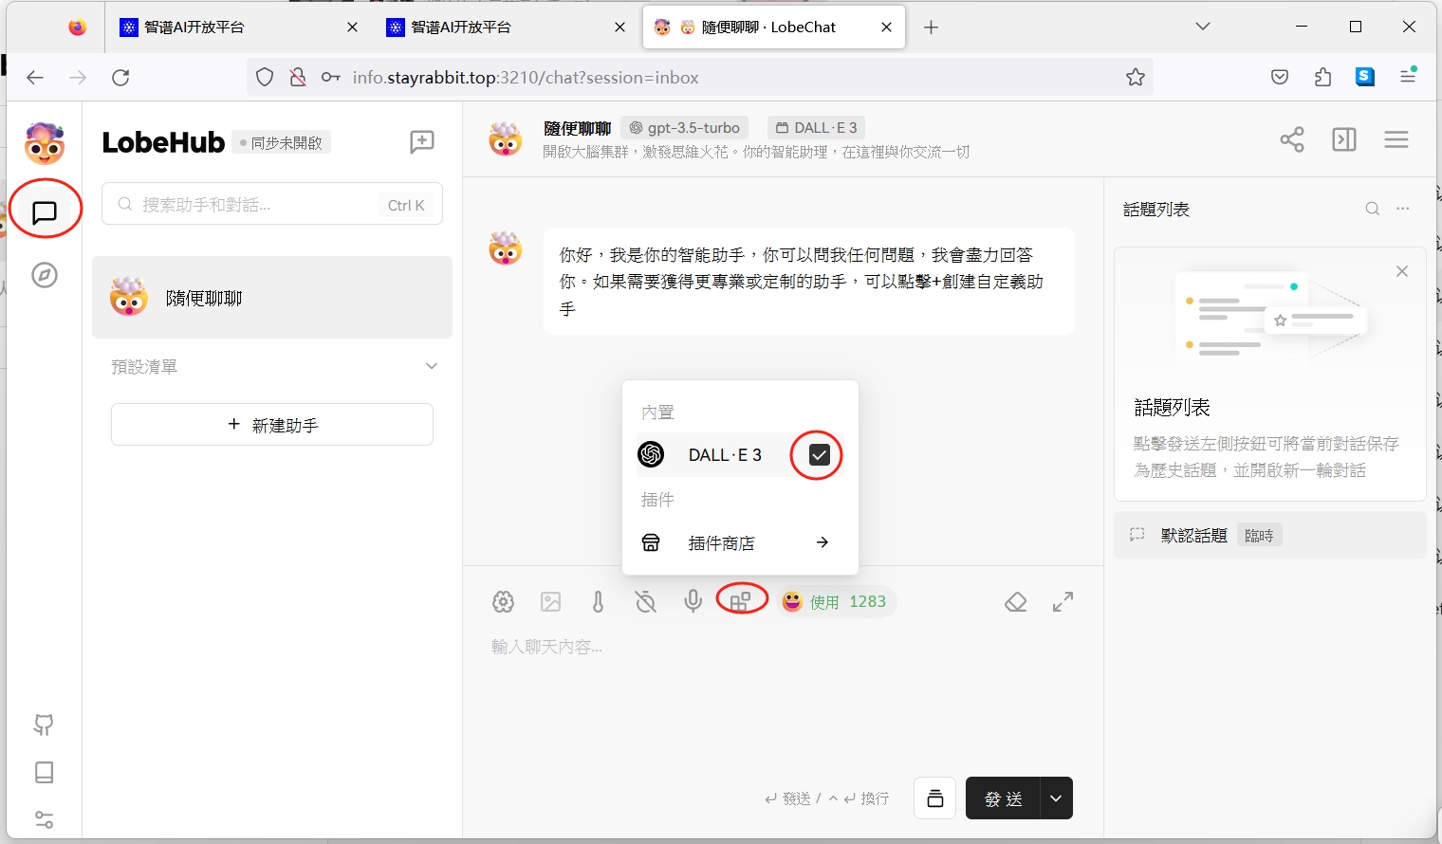Click the tracking protection shield icon

click(265, 78)
